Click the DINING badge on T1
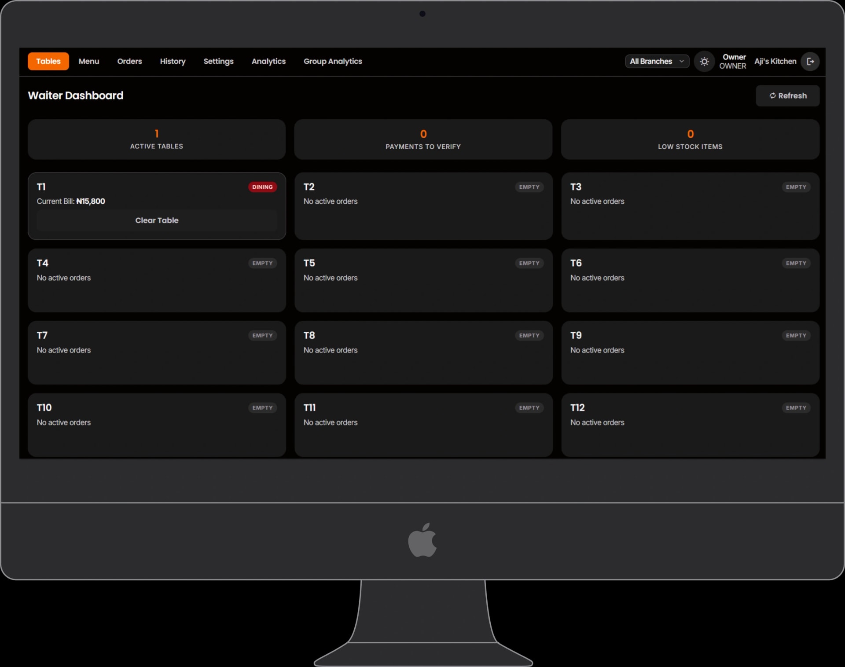The image size is (845, 667). click(x=262, y=187)
